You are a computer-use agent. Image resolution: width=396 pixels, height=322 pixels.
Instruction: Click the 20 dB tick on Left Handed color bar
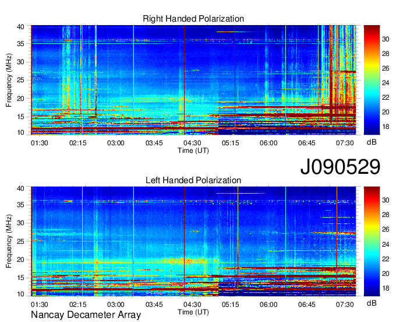coord(386,274)
